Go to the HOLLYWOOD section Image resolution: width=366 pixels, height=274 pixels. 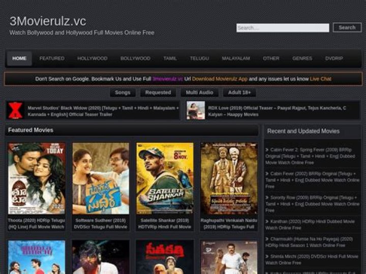(93, 58)
